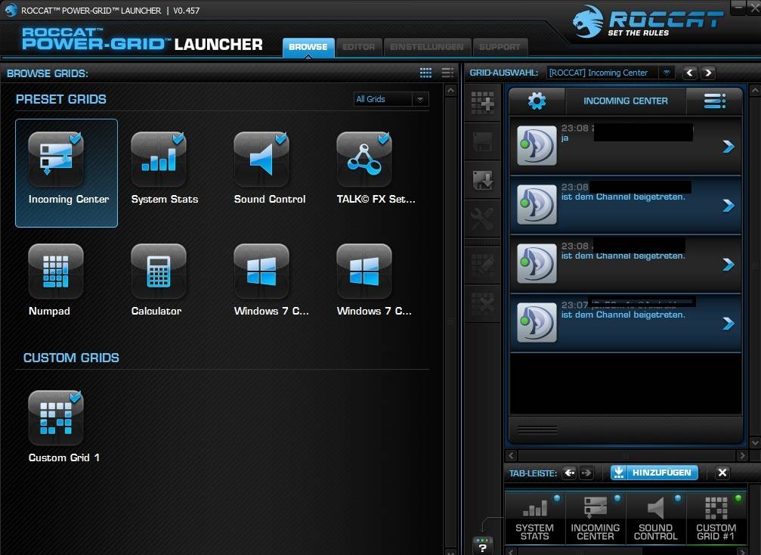The height and width of the screenshot is (555, 761).
Task: Click the delete grid sidebar icon
Action: (482, 303)
